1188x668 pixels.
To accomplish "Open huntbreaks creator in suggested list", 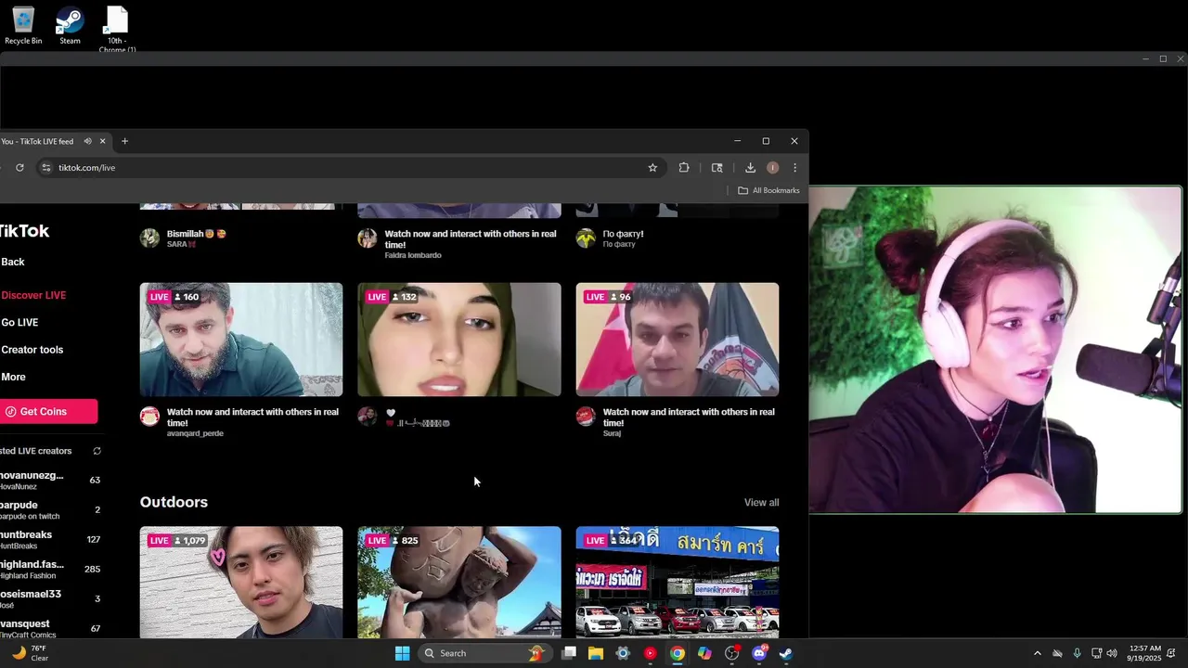I will click(x=51, y=540).
